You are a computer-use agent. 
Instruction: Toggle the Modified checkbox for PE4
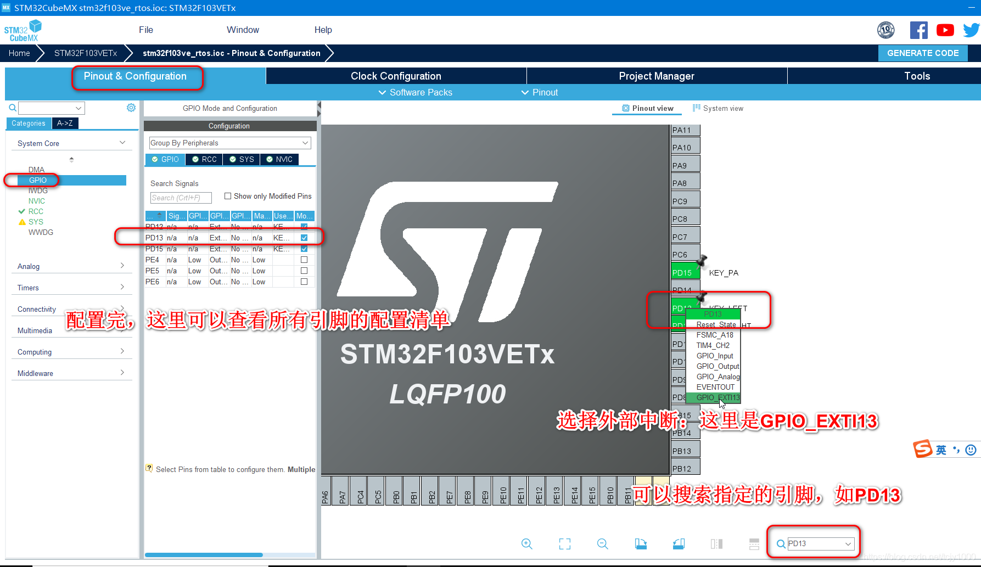[x=304, y=260]
